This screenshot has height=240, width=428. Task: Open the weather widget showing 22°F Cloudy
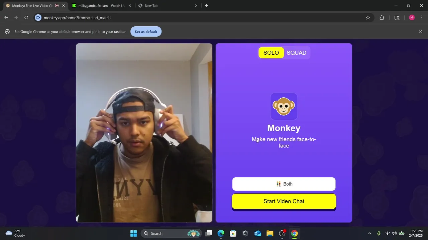coord(15,233)
